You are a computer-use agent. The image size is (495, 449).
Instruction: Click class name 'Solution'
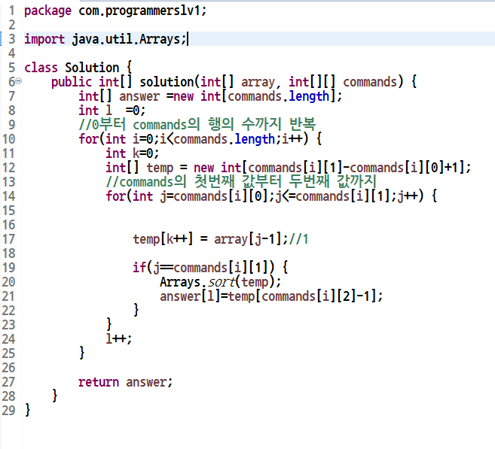point(92,68)
